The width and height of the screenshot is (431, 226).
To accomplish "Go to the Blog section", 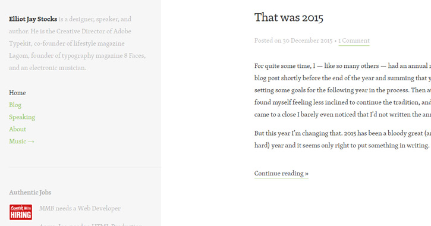I will tap(15, 105).
